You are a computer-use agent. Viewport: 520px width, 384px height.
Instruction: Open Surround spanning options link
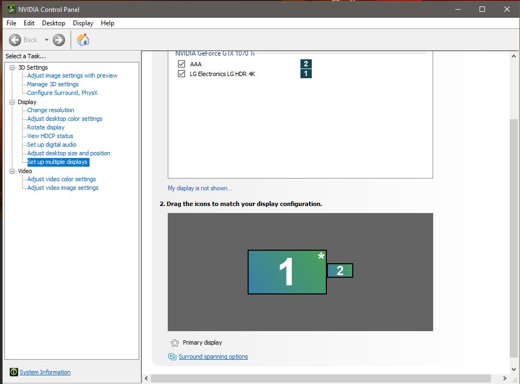(x=213, y=356)
